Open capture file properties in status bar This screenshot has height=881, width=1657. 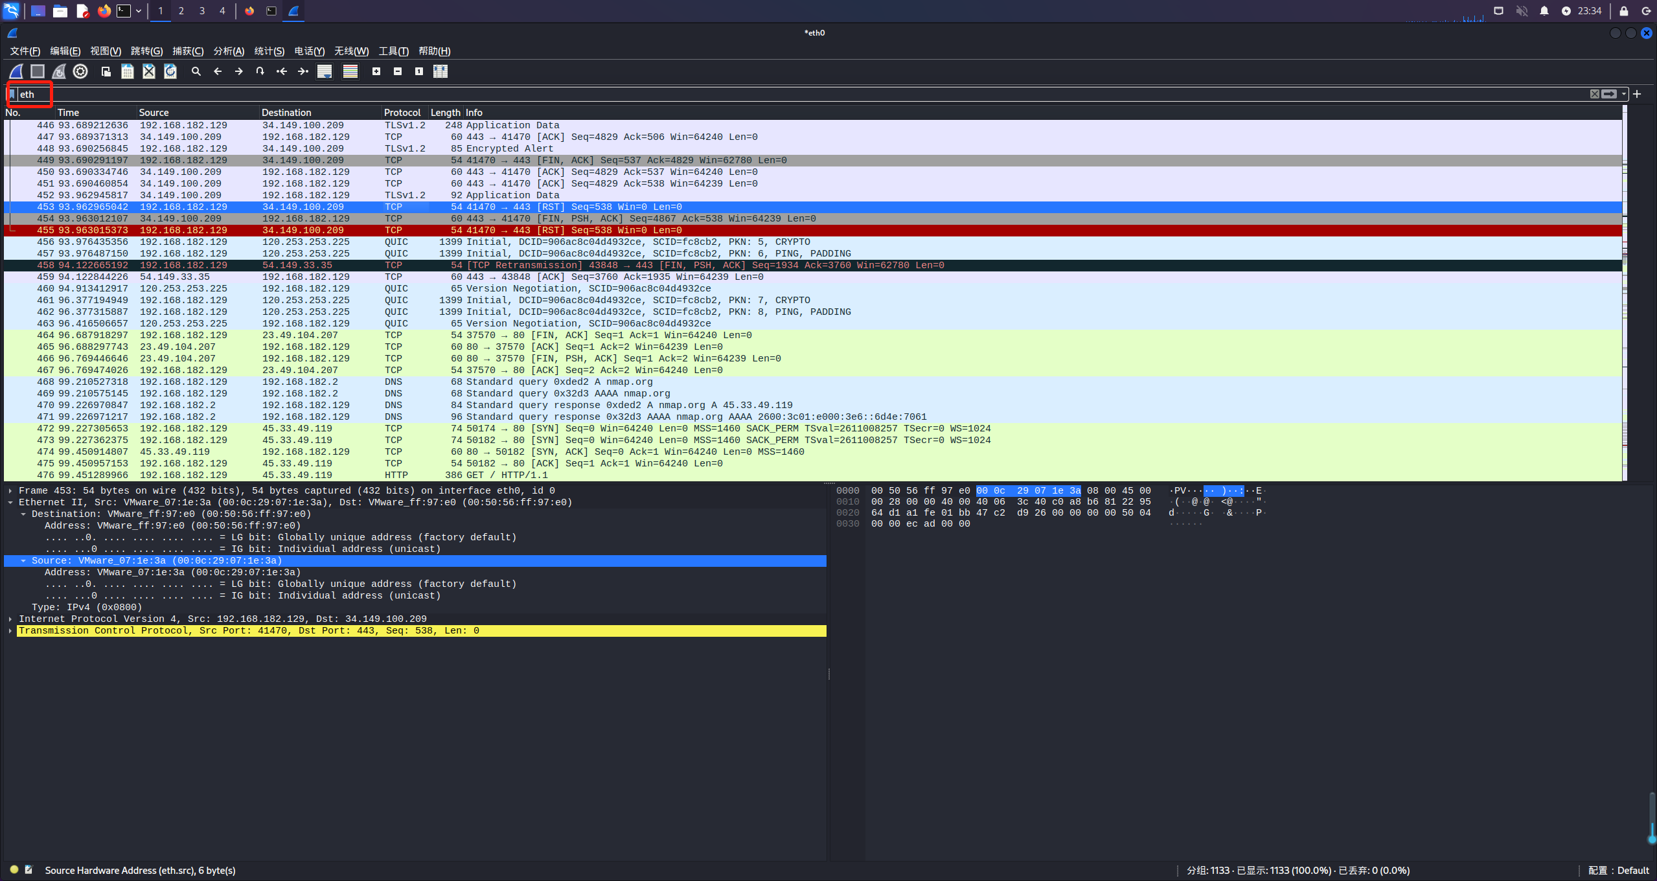[29, 869]
